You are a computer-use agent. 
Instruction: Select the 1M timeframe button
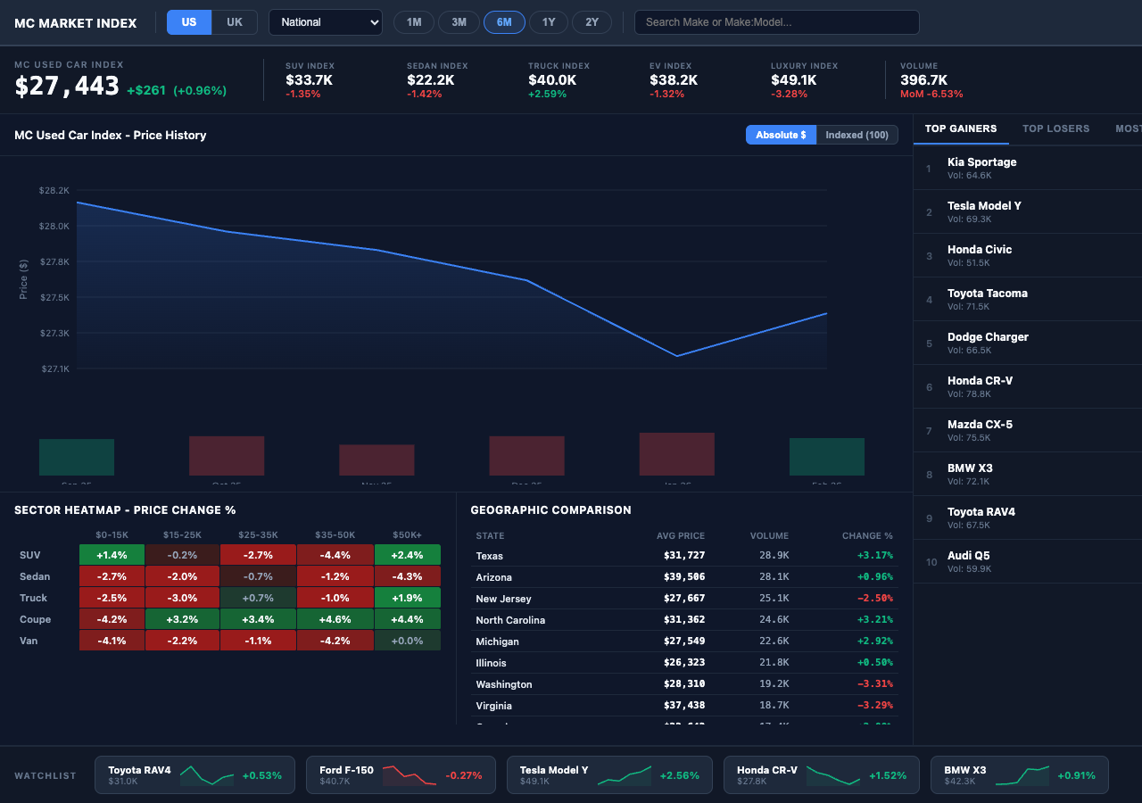(413, 21)
